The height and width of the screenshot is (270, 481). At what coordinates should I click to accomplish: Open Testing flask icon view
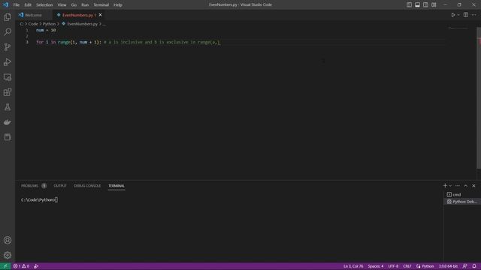pyautogui.click(x=8, y=107)
